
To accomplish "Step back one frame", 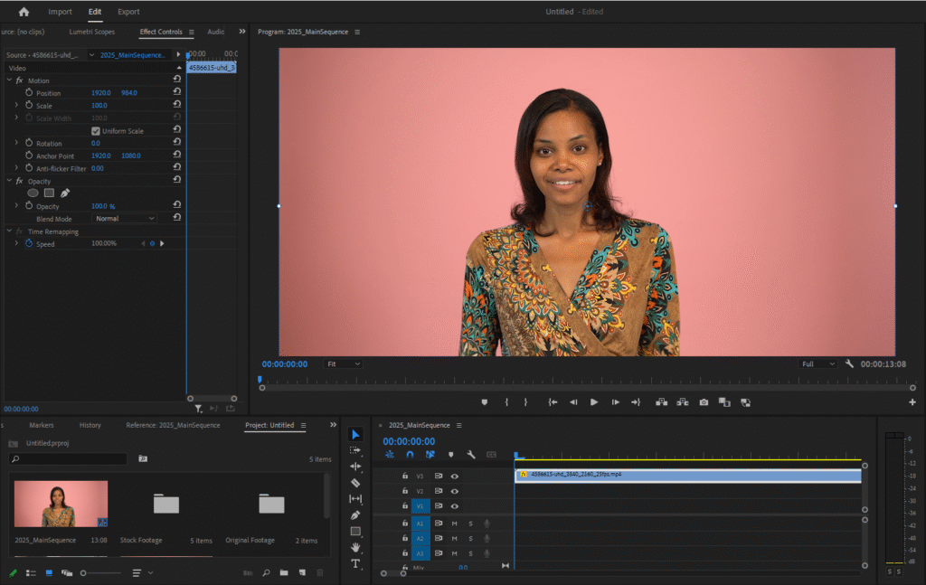I will (x=572, y=402).
